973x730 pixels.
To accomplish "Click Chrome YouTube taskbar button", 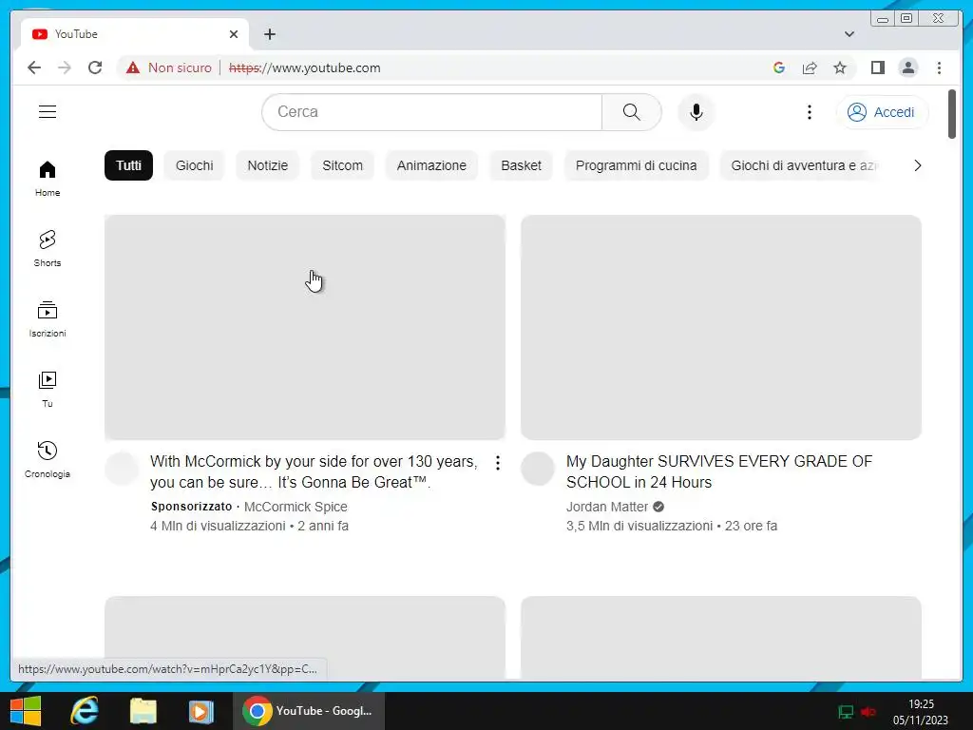I will tap(309, 711).
